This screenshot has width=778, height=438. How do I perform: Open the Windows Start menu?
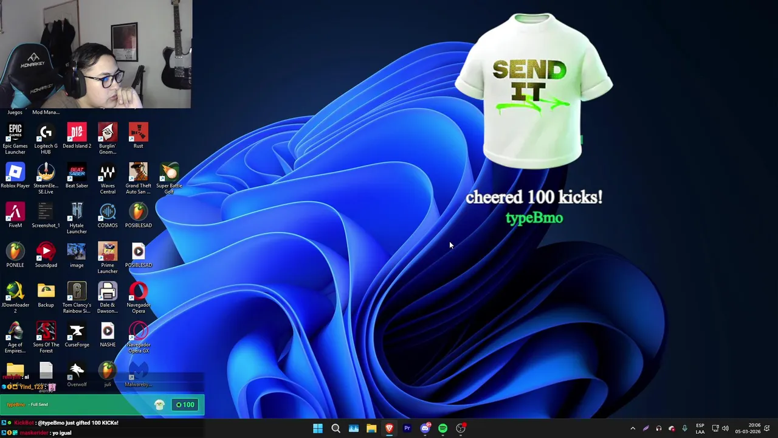pyautogui.click(x=318, y=428)
